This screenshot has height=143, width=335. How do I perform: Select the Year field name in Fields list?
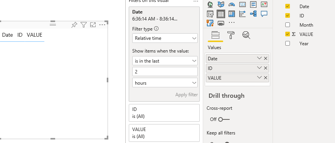point(304,44)
